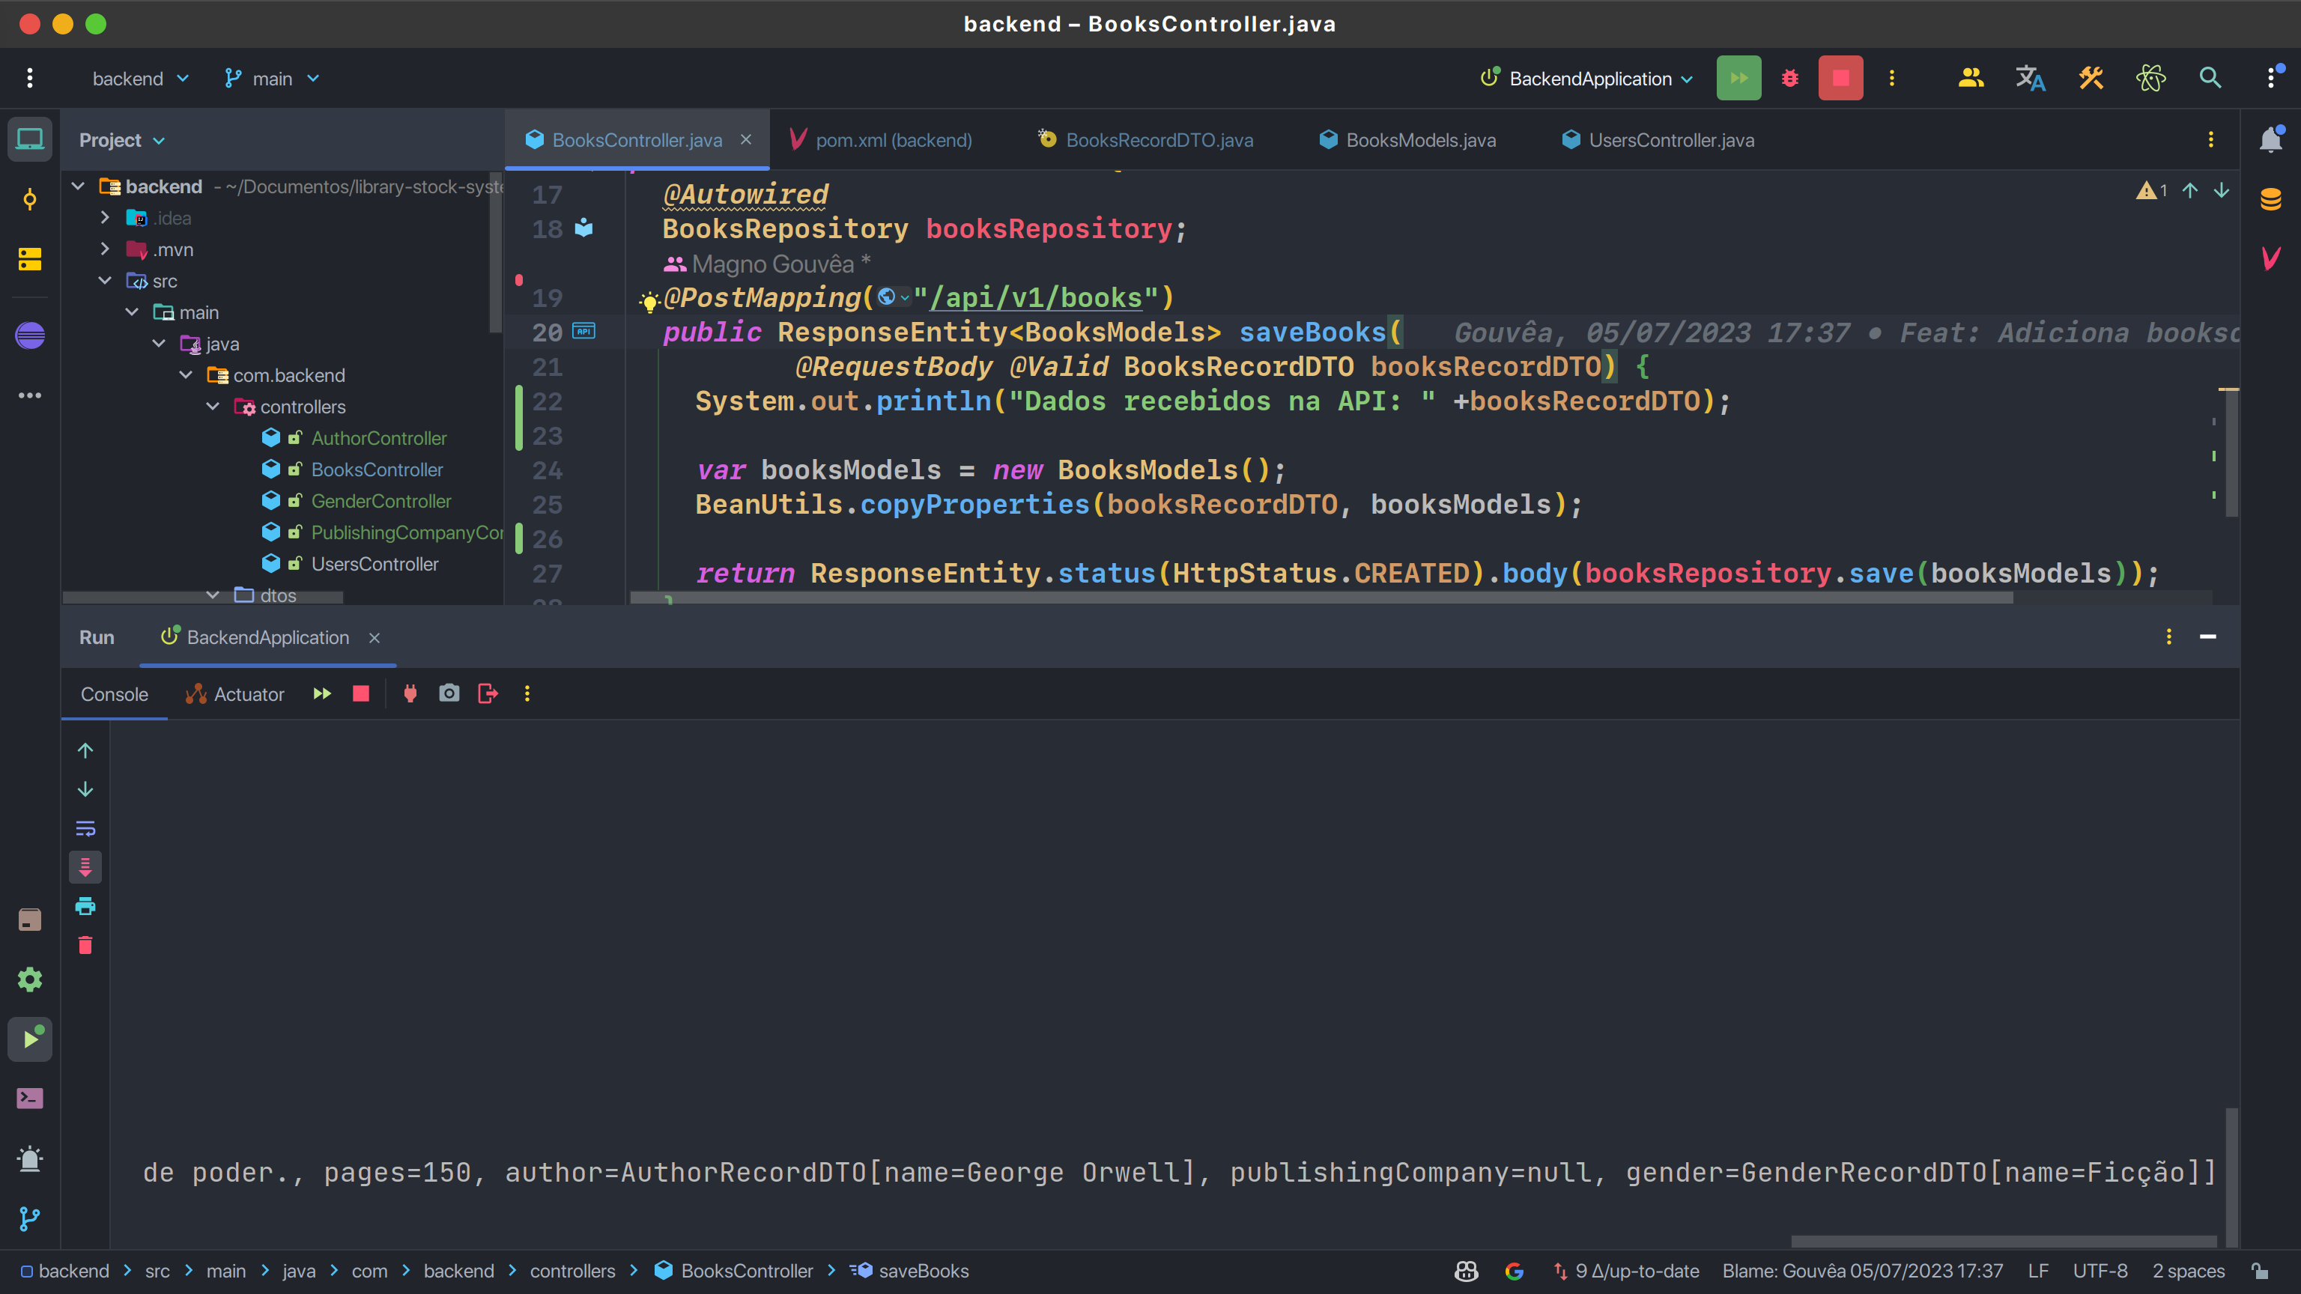Toggle the Run tool window in sidebar

point(29,1039)
